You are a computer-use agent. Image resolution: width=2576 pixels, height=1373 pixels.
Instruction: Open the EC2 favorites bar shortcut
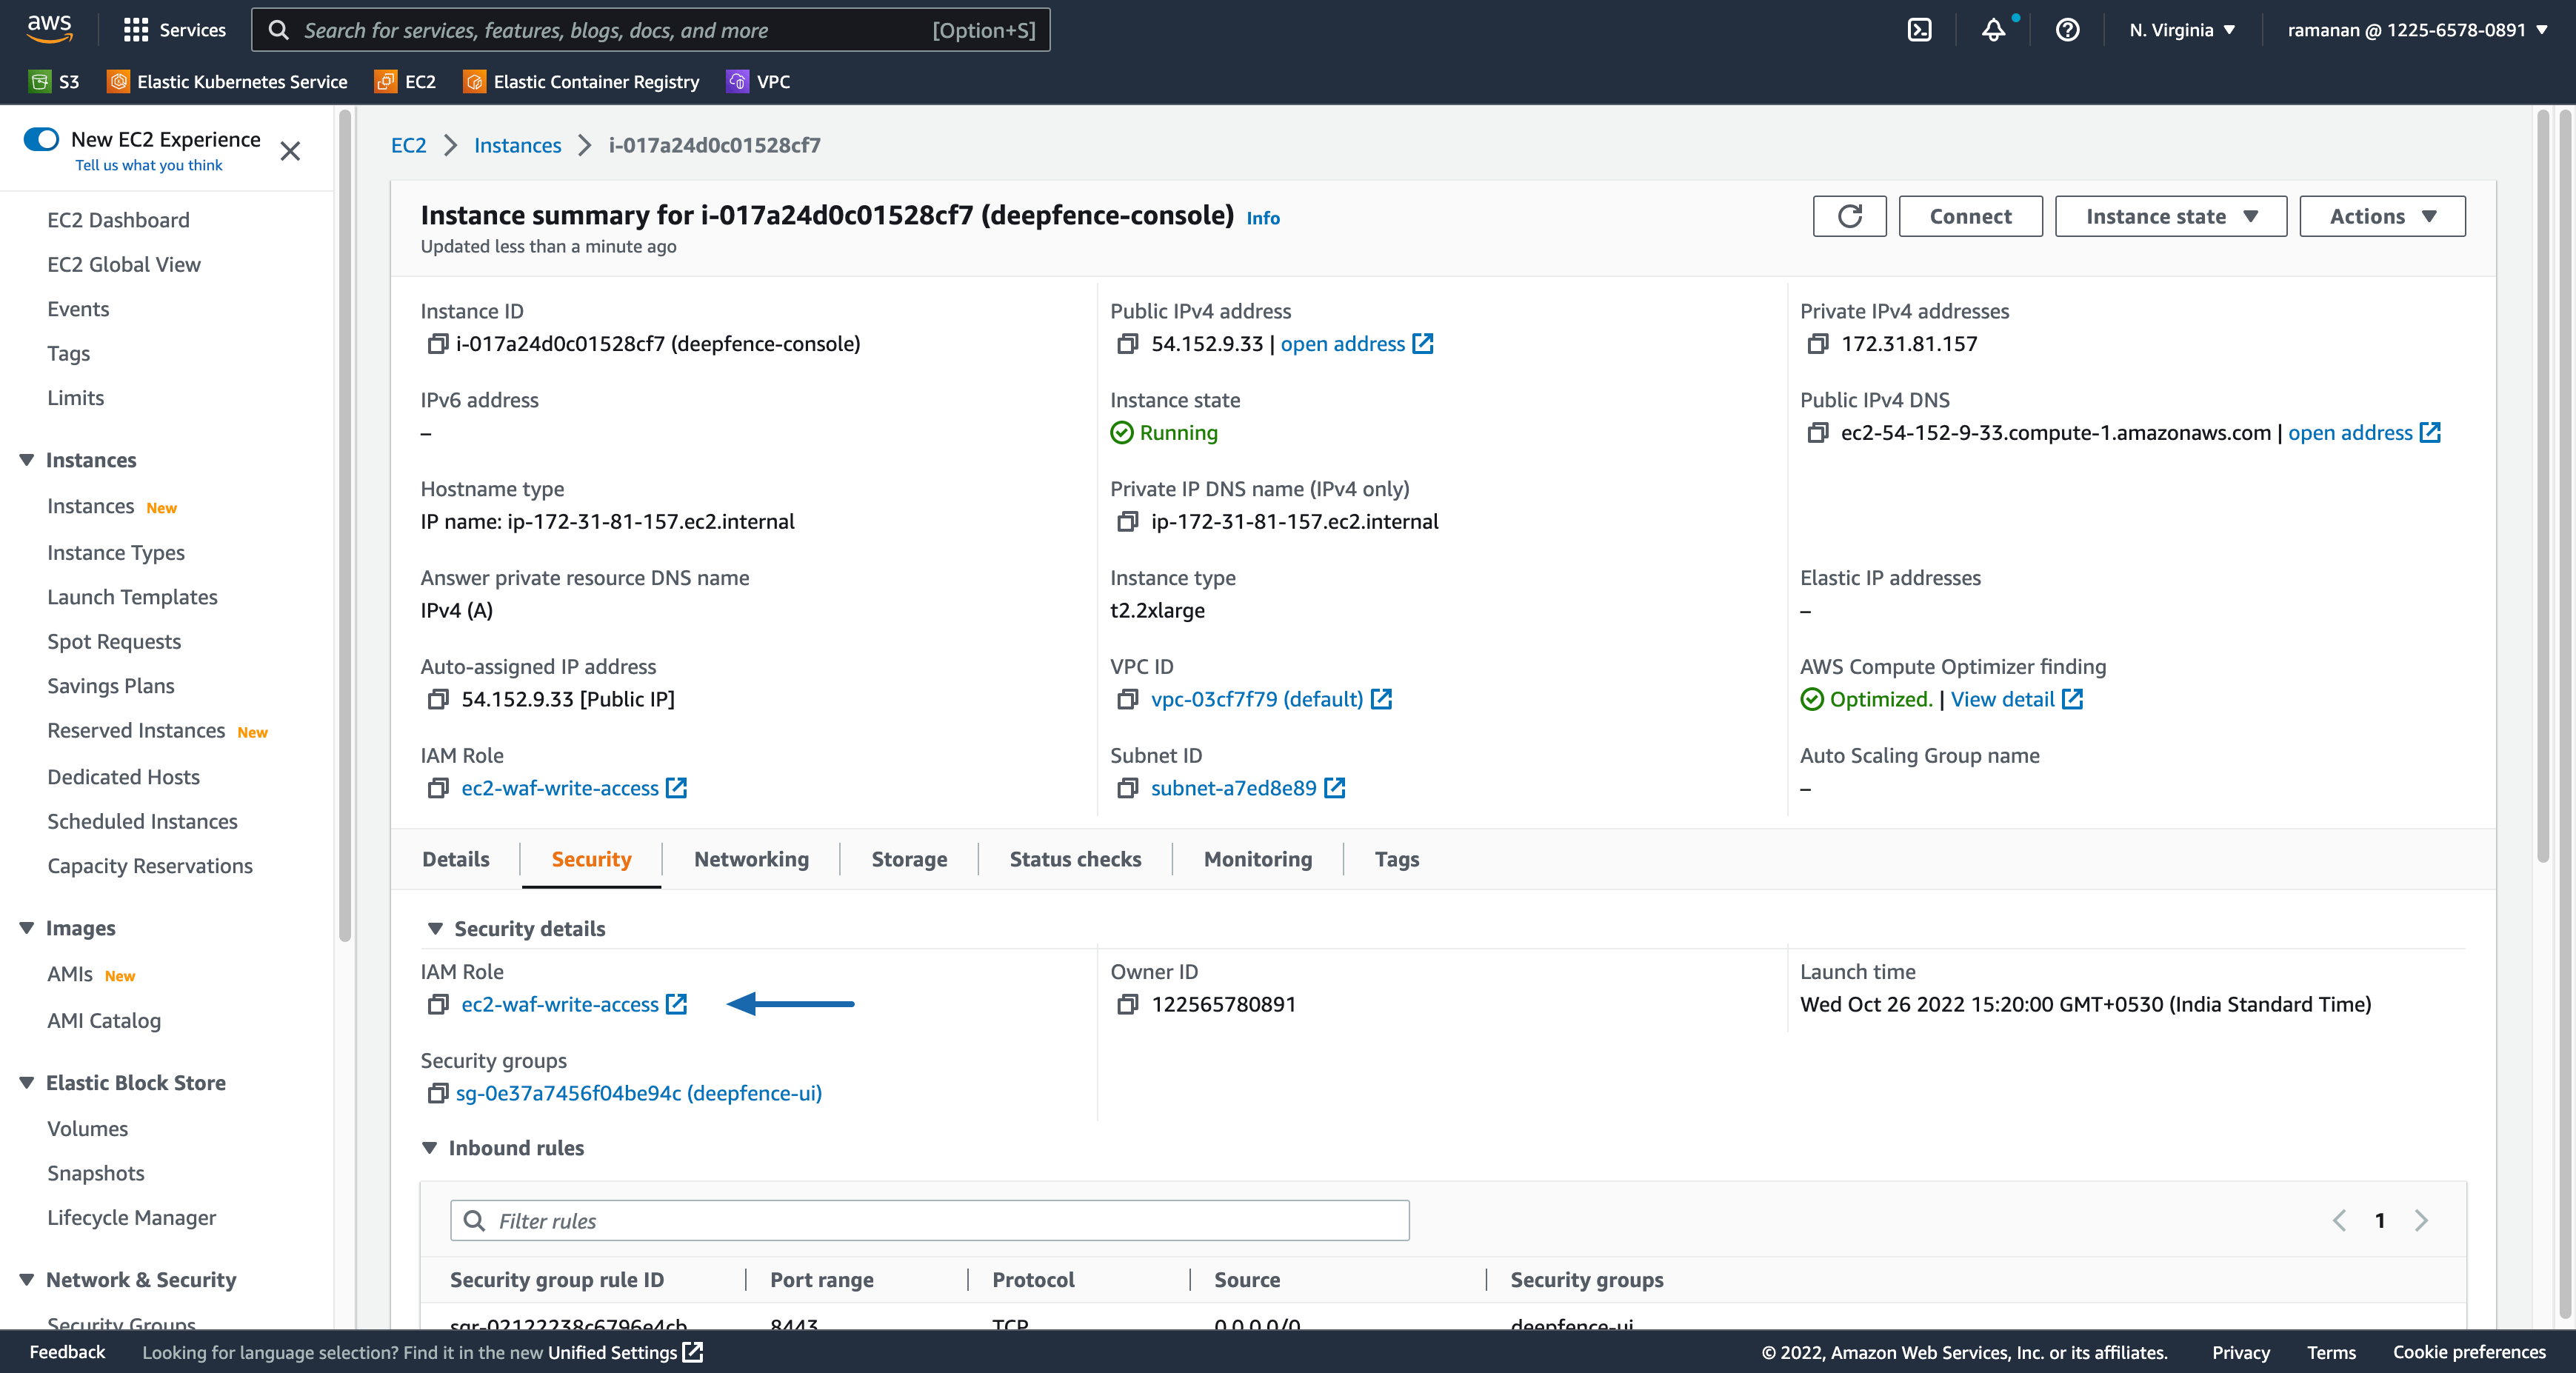point(405,82)
